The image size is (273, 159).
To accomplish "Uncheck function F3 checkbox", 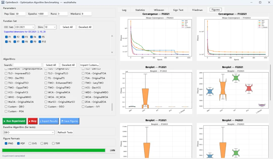I will tap(23, 37).
